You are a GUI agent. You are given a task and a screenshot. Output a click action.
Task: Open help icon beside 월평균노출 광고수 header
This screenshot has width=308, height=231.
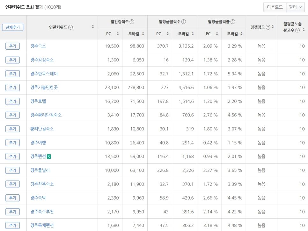pos(297,30)
